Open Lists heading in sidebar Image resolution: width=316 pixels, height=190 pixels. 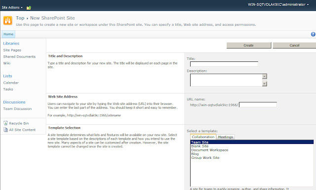(8, 76)
